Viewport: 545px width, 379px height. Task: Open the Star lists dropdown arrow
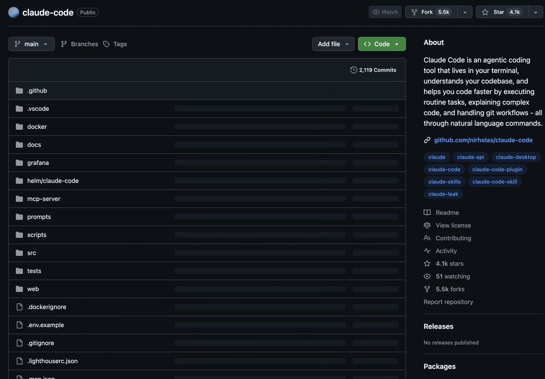pos(536,12)
